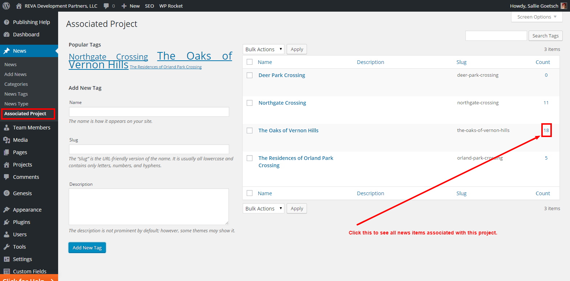This screenshot has height=281, width=570.
Task: Click the Add New Tag button
Action: (87, 248)
